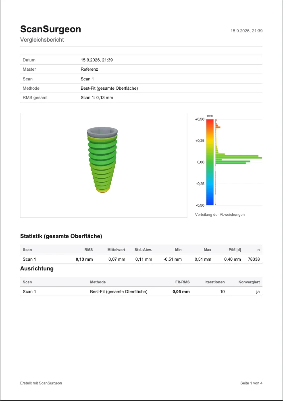Screen dimensions: 283x401
Task: Click the sample count 78338
Action: click(x=254, y=260)
